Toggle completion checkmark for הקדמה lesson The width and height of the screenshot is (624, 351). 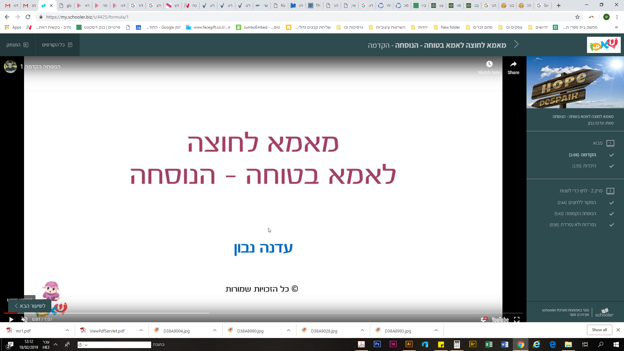pyautogui.click(x=612, y=155)
